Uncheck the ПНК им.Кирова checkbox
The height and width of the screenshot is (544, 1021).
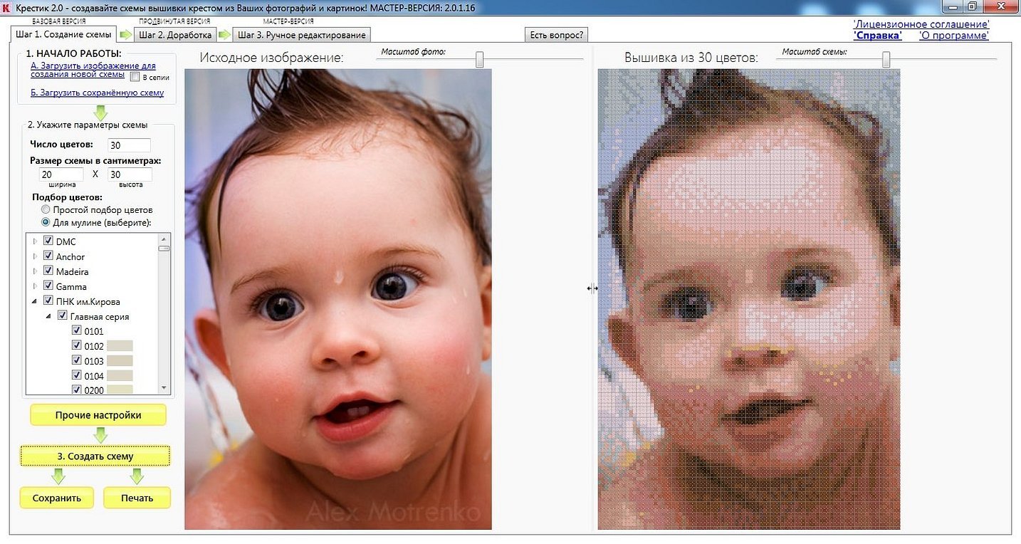click(48, 300)
